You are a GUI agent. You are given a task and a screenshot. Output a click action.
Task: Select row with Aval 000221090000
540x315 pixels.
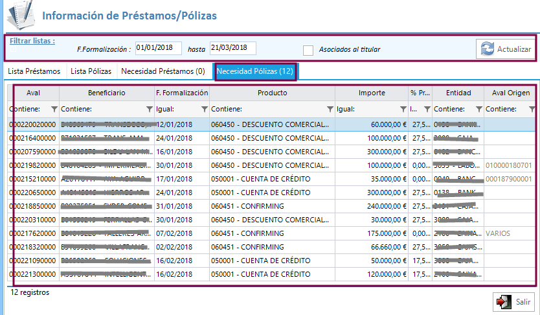click(271, 261)
